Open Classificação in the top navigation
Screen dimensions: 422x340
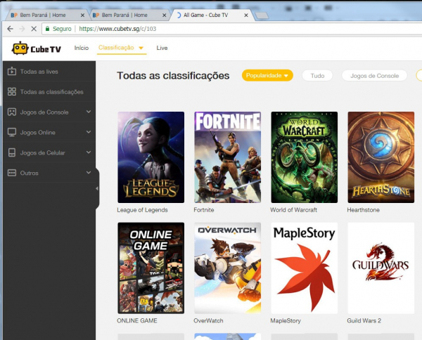coord(116,48)
